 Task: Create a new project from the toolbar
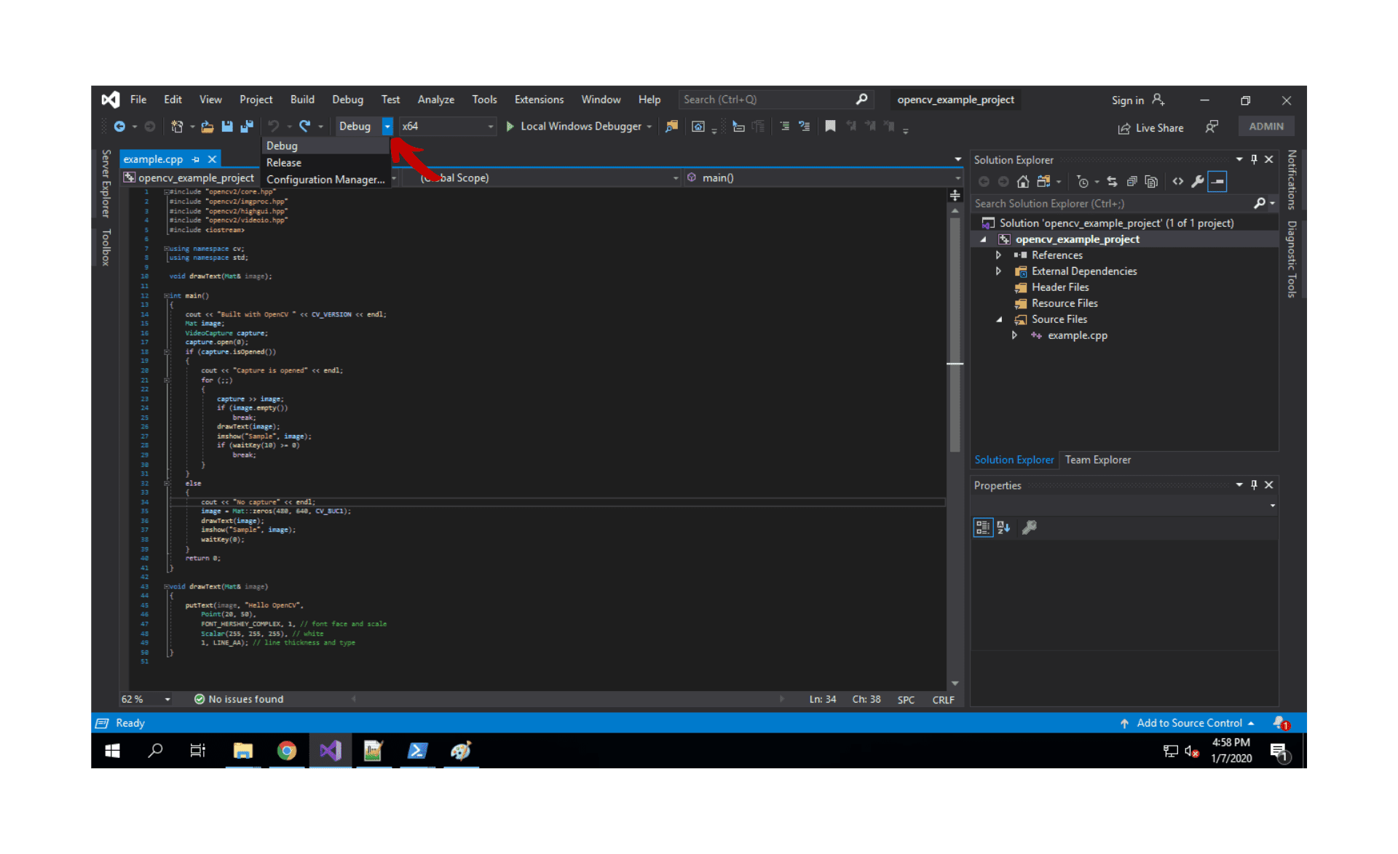[177, 127]
